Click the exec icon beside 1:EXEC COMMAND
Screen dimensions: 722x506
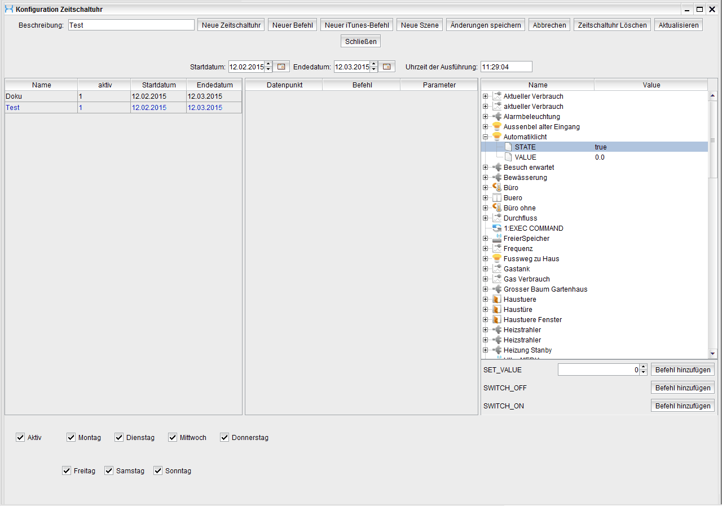pos(497,228)
